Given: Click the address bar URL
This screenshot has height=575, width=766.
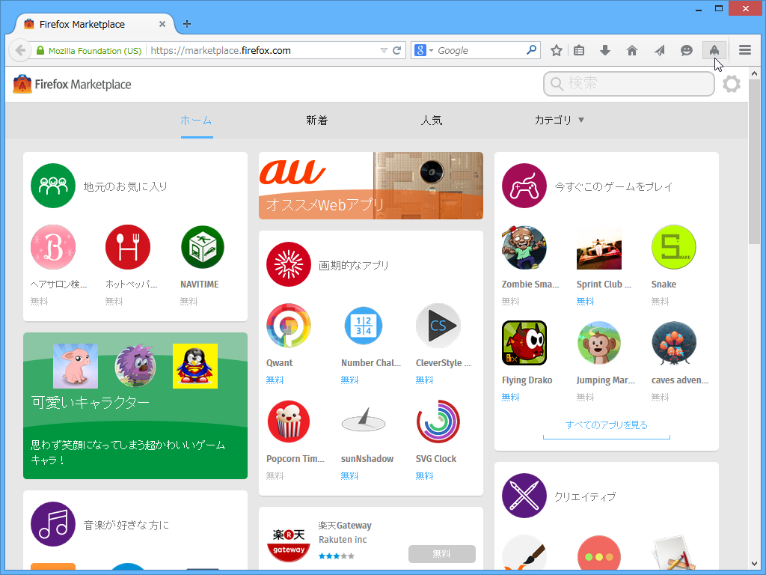Looking at the screenshot, I should [221, 50].
